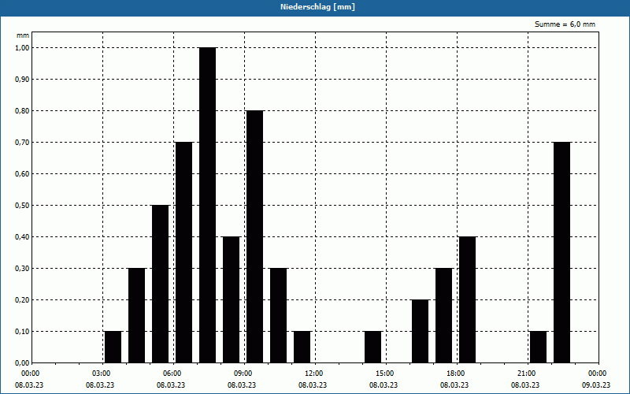Click the 0,40 y-axis value
630x394 pixels.
click(x=23, y=237)
